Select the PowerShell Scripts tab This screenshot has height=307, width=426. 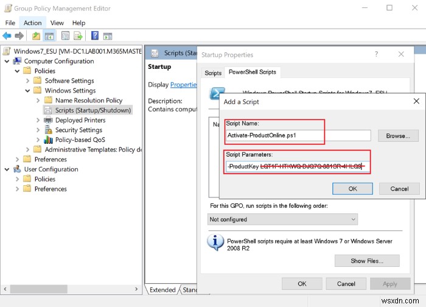253,72
